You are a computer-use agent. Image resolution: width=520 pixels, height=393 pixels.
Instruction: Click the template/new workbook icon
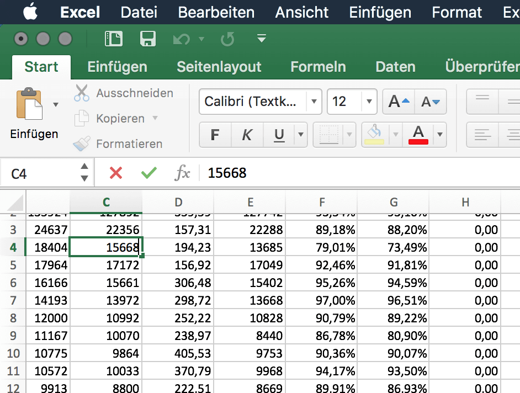point(113,39)
